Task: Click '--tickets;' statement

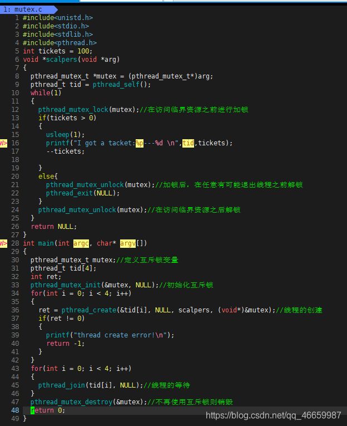Action: [x=66, y=151]
